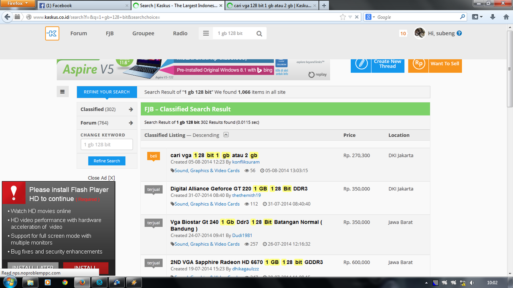The height and width of the screenshot is (288, 513).
Task: Expand the Classified (302) arrow
Action: (131, 109)
